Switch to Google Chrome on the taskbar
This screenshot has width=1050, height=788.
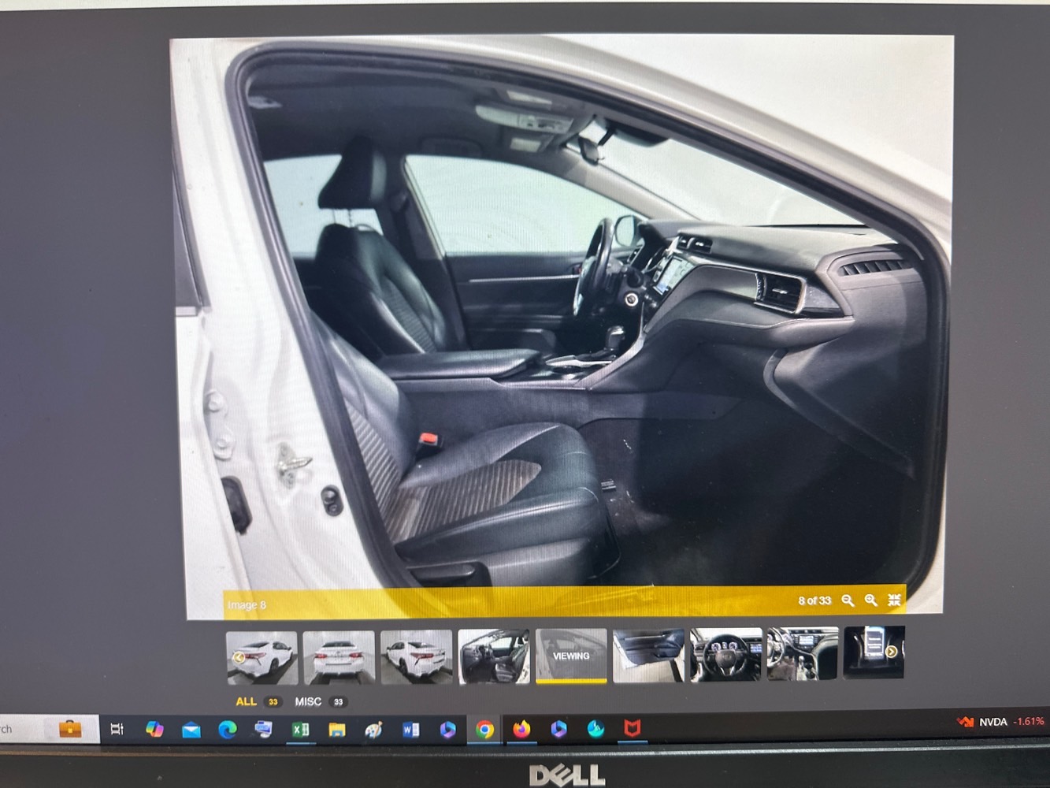click(x=484, y=730)
